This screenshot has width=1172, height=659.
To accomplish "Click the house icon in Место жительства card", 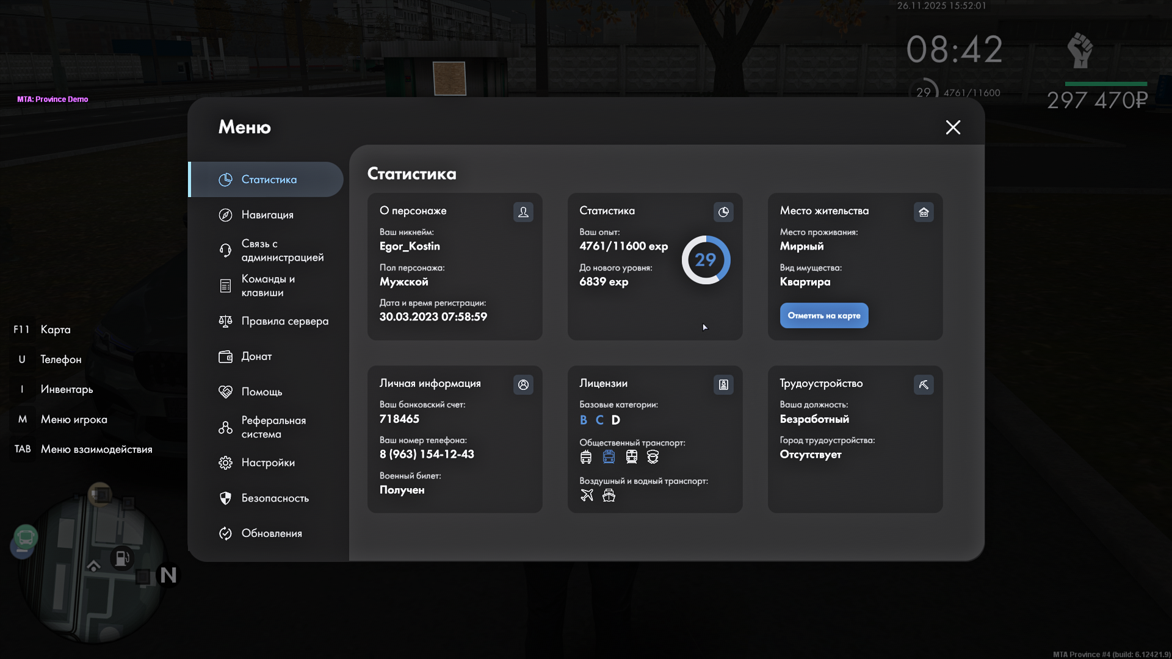I will click(924, 212).
